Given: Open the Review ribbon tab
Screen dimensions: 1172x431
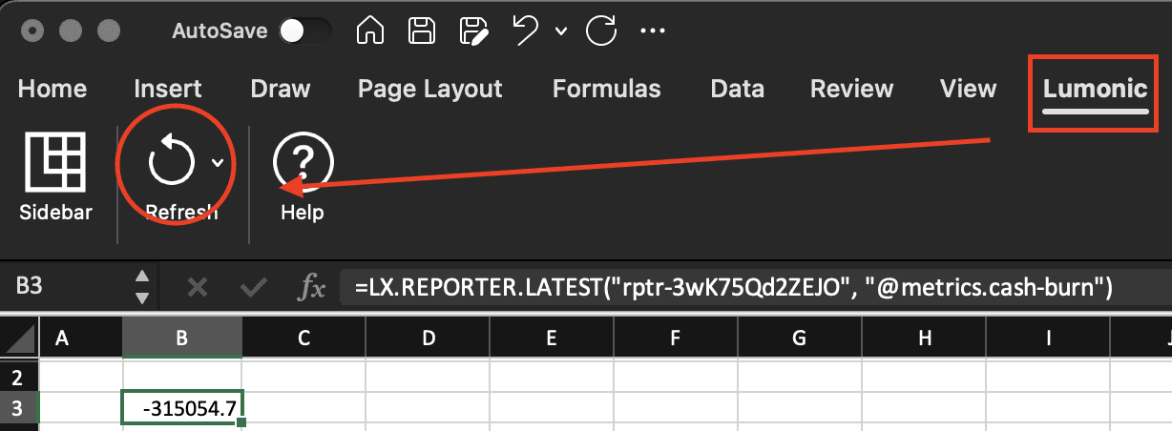Looking at the screenshot, I should tap(851, 90).
